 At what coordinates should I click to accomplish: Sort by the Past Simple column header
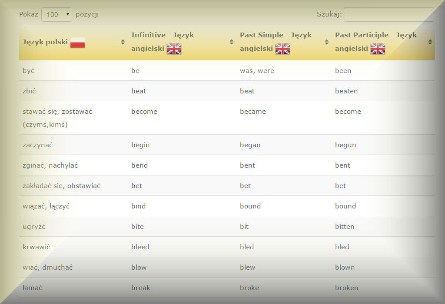pyautogui.click(x=284, y=42)
